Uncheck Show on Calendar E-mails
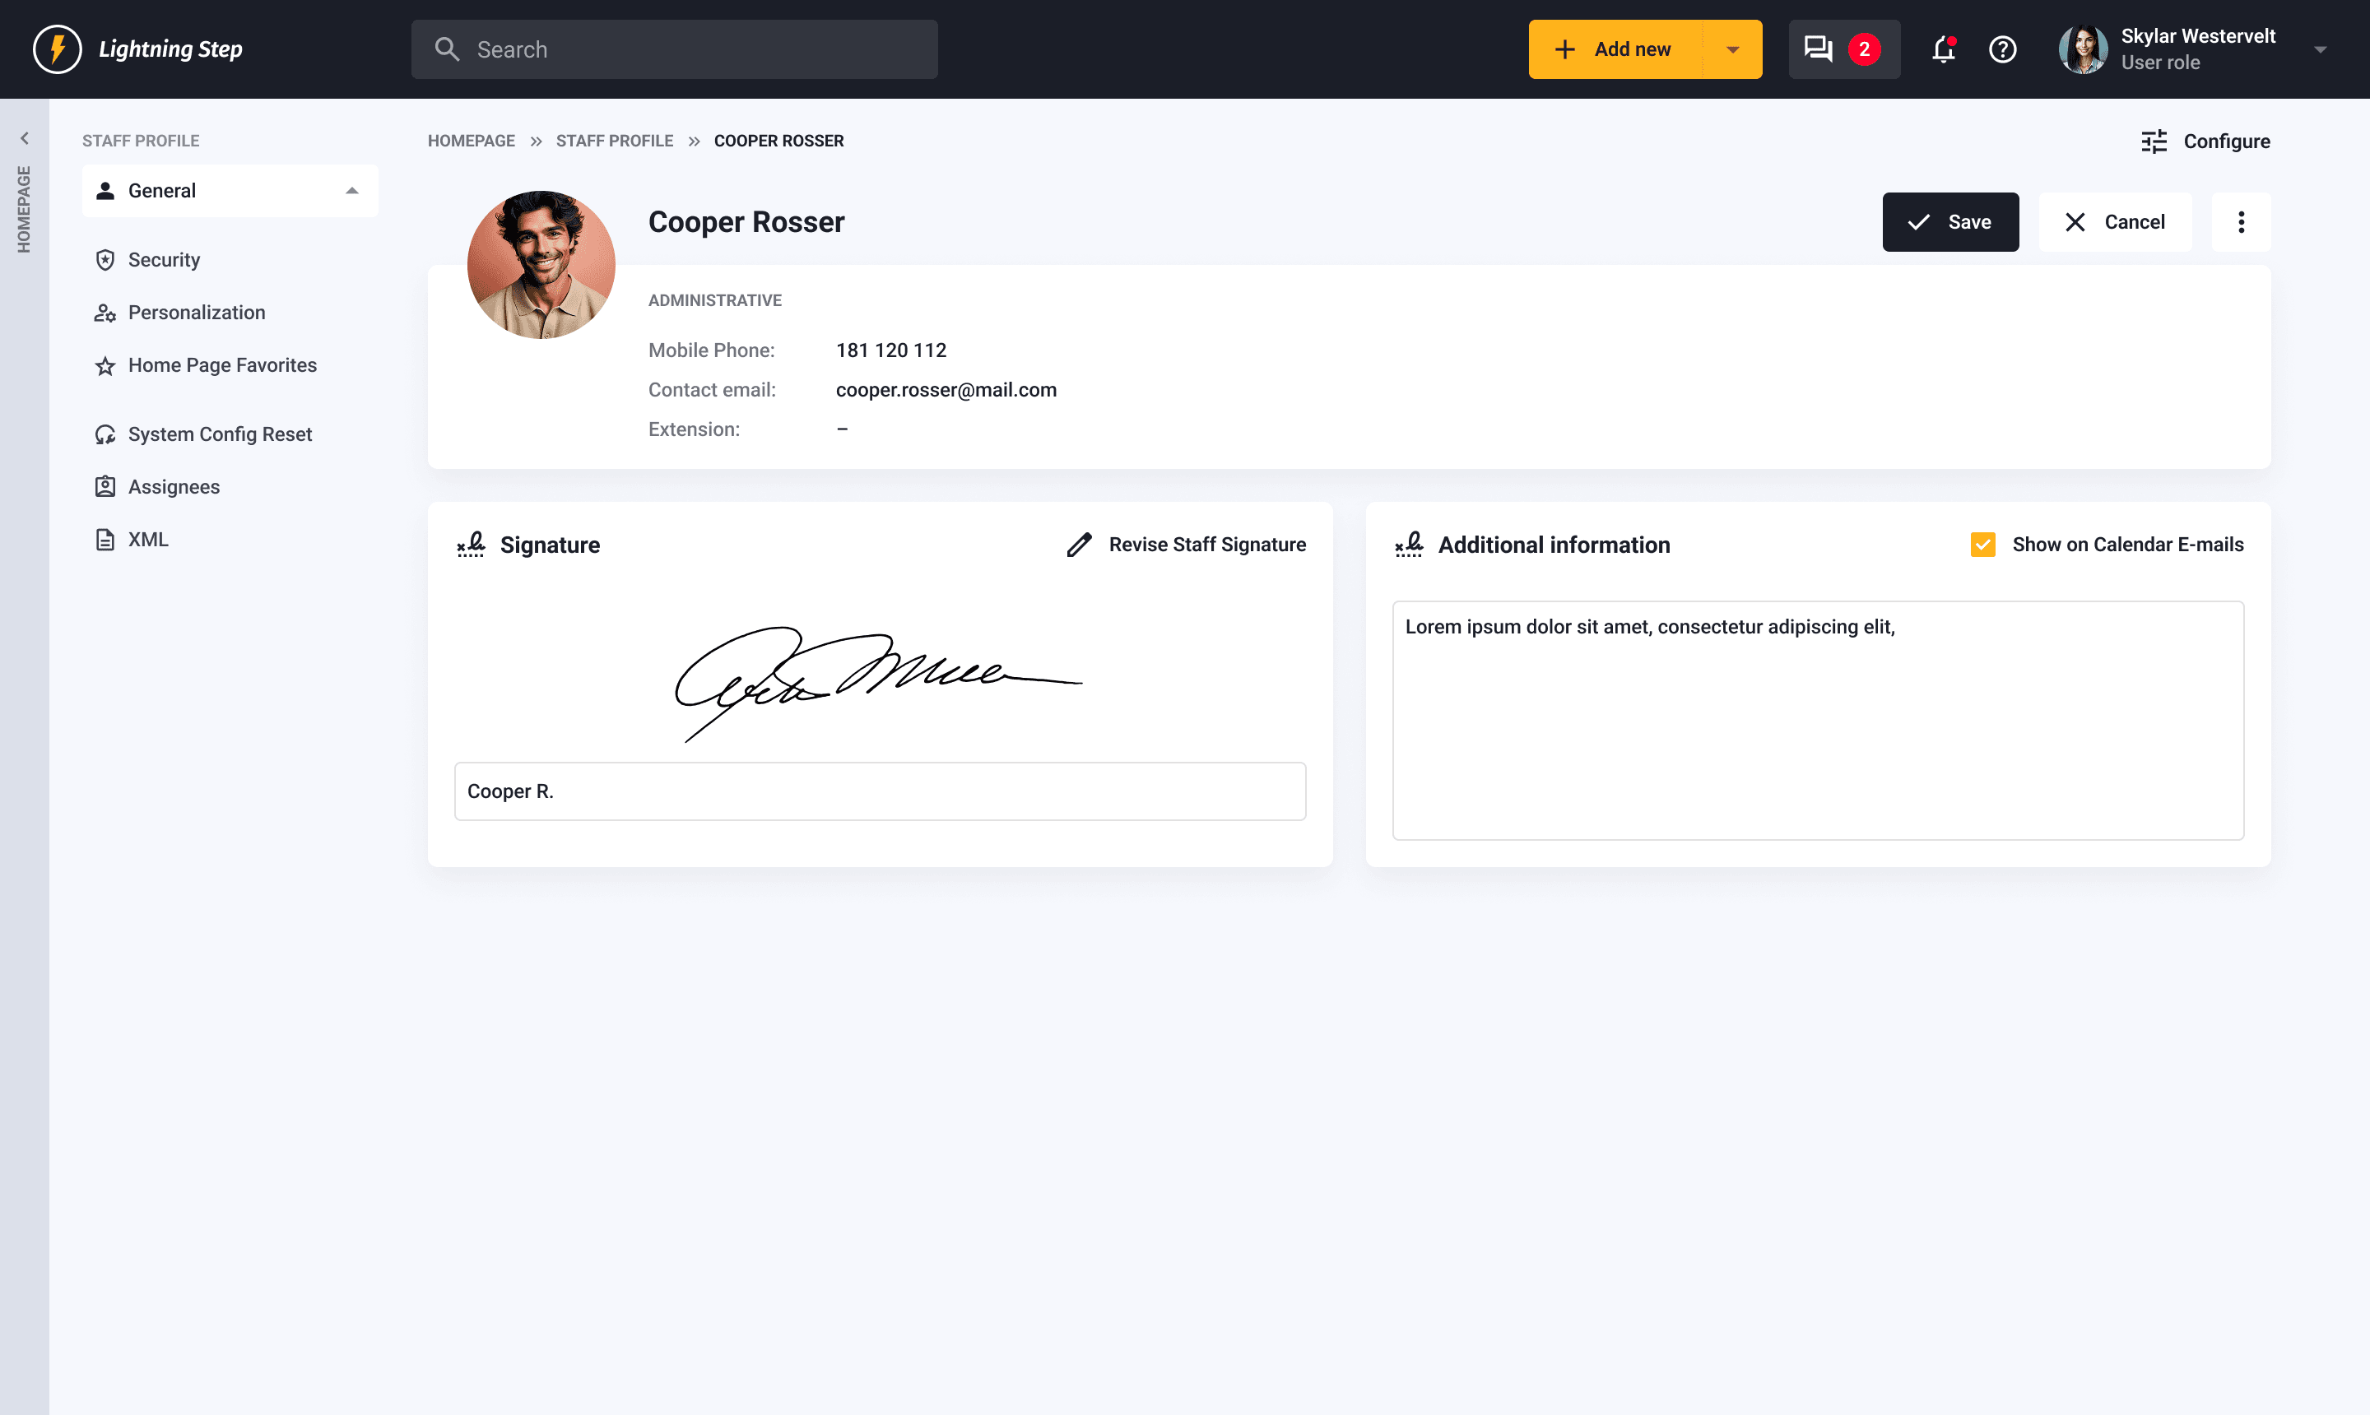Screen dimensions: 2370x1415 coord(1982,545)
